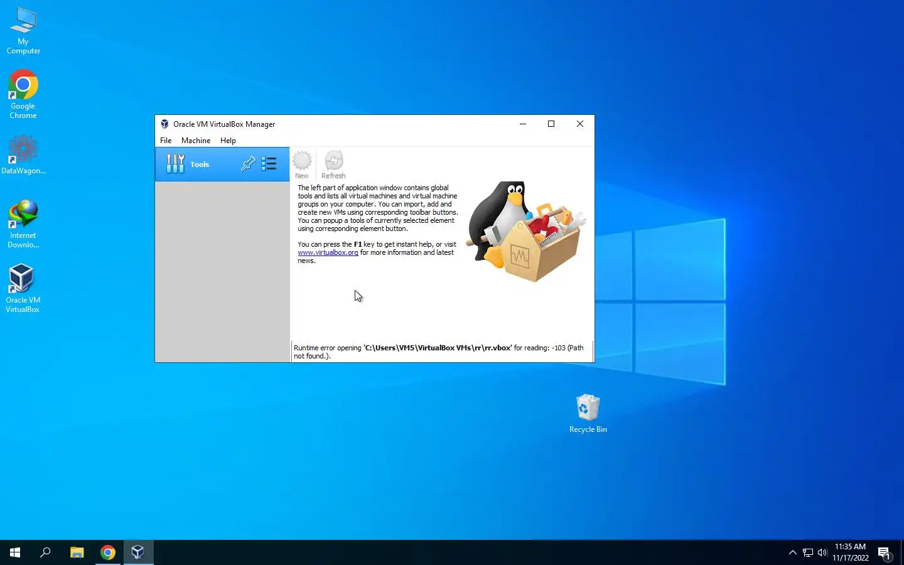Screen dimensions: 904x565
Task: Select the Oracle VM VirtualBox desktop shortcut
Action: pyautogui.click(x=23, y=288)
